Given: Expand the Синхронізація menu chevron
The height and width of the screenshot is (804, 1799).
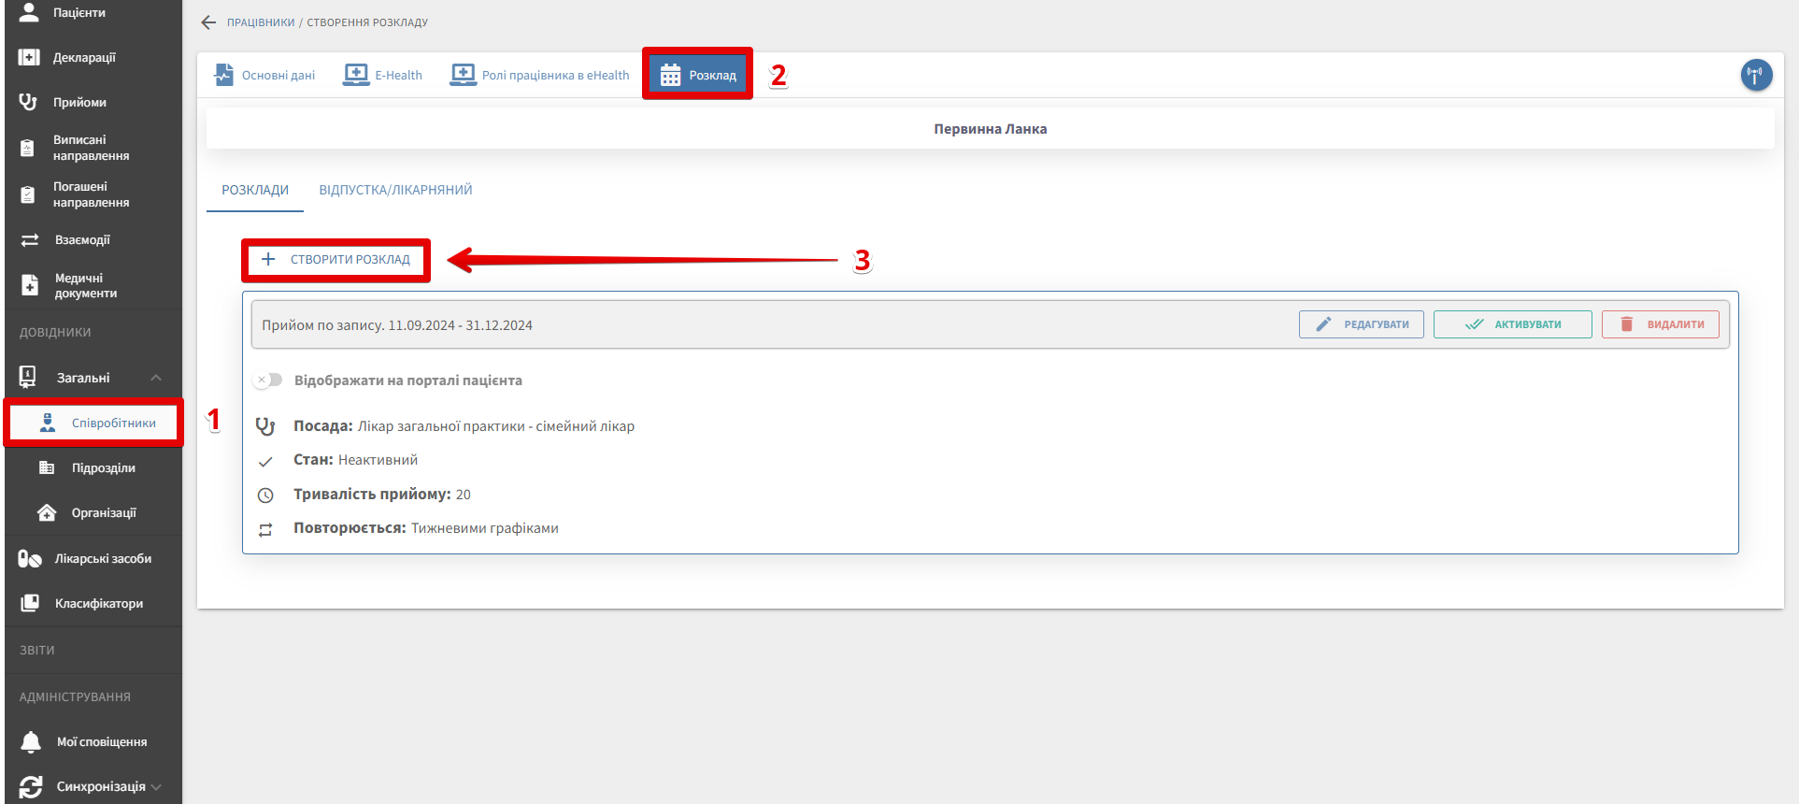Looking at the screenshot, I should coord(156,787).
